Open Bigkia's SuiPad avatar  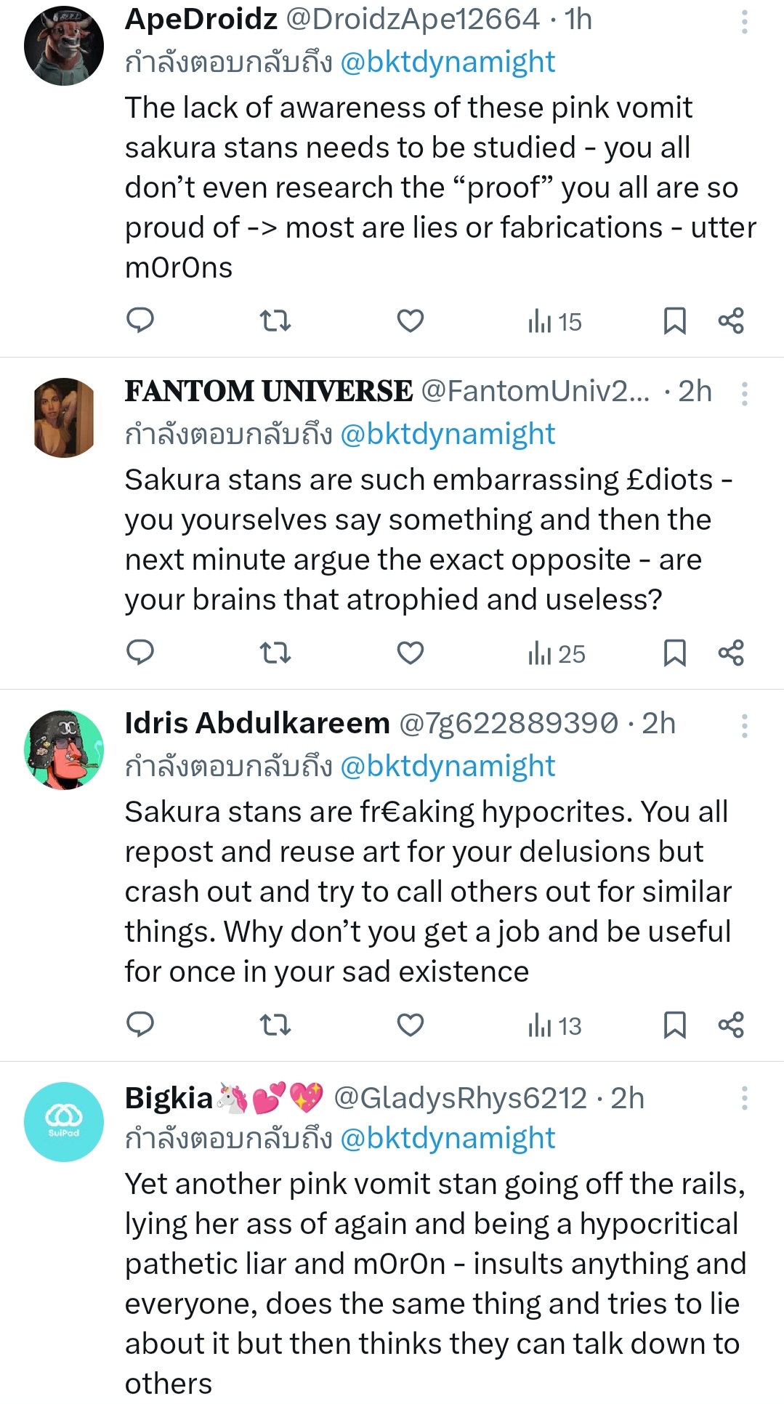[64, 1121]
